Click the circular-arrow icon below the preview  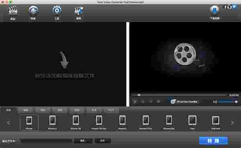(x=173, y=101)
